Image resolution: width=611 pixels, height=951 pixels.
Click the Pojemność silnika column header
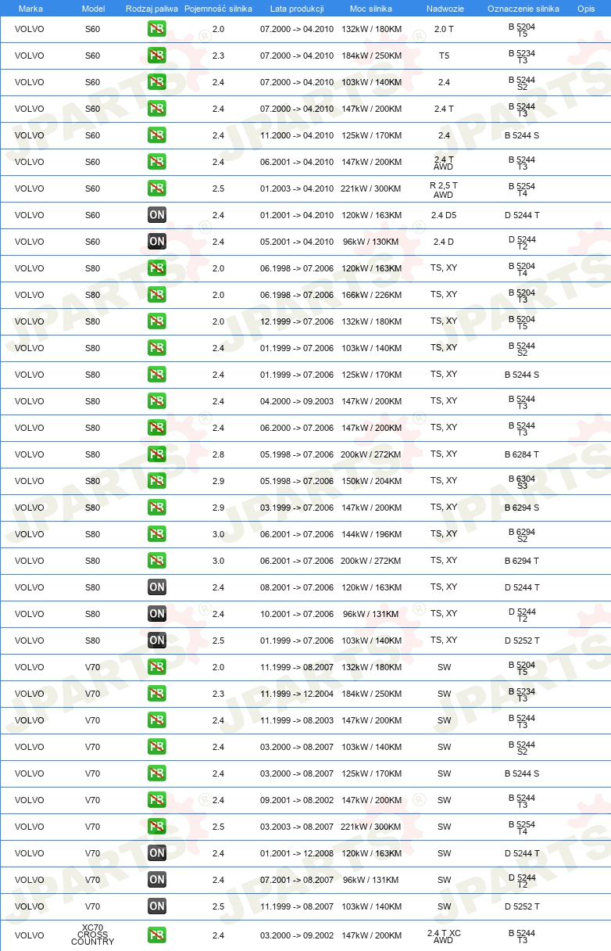[x=218, y=9]
